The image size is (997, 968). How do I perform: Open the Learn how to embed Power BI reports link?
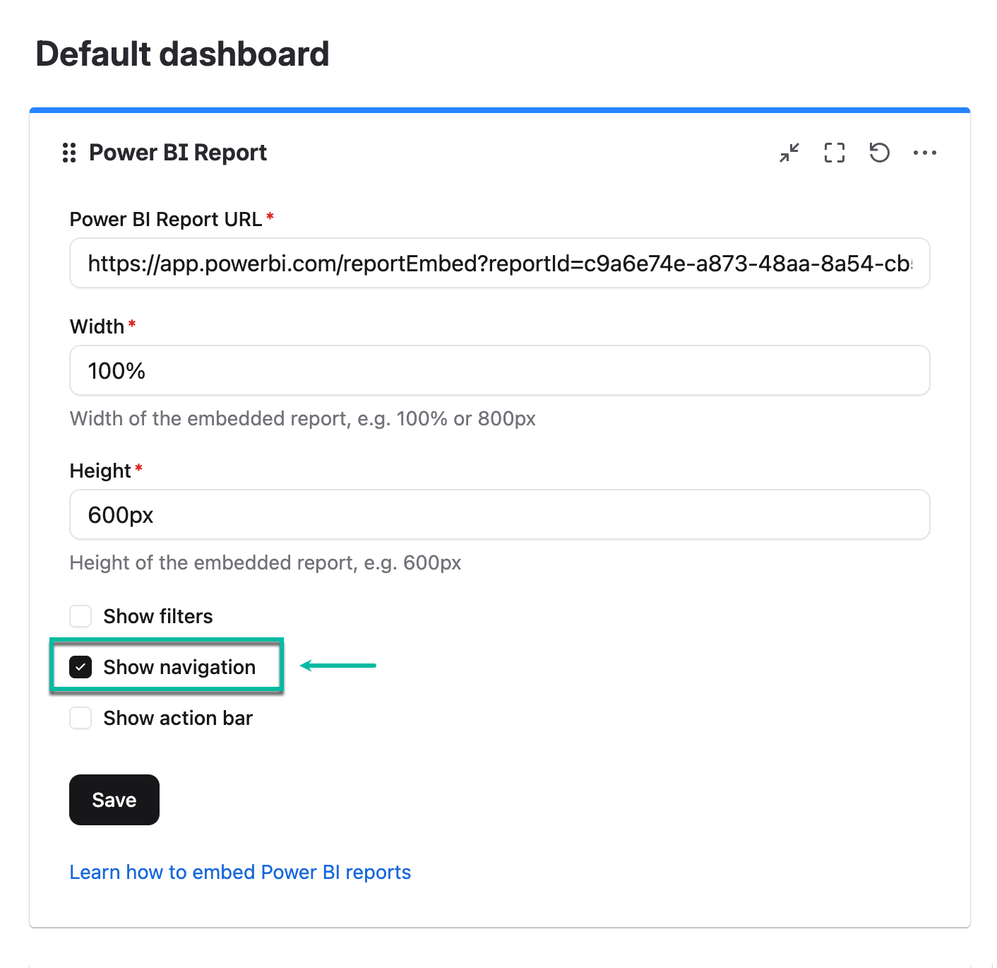pos(240,872)
